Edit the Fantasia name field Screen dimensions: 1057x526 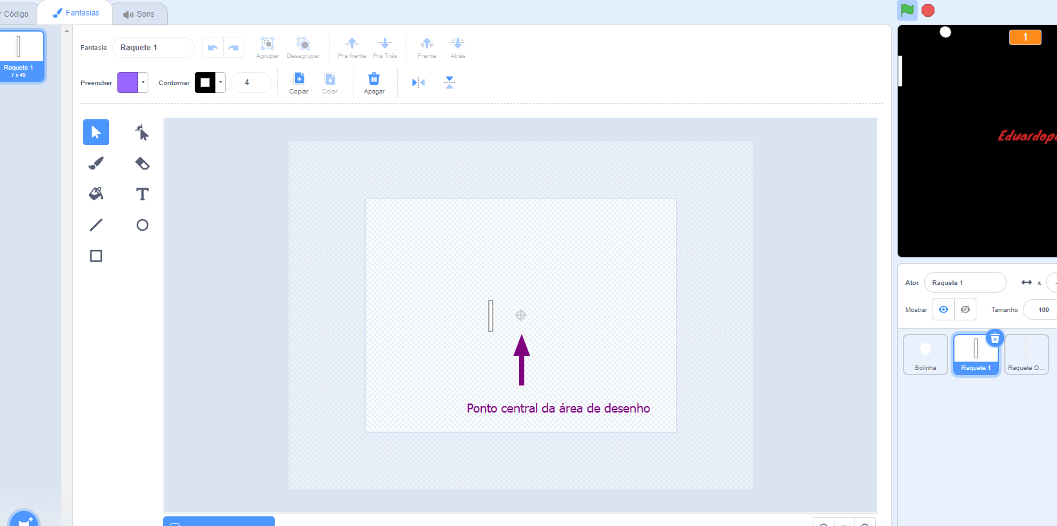[153, 48]
